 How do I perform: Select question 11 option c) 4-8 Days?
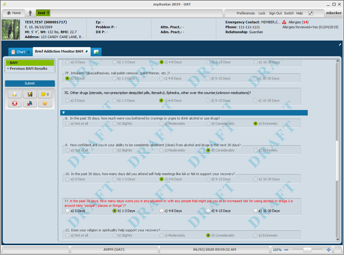(x=162, y=211)
